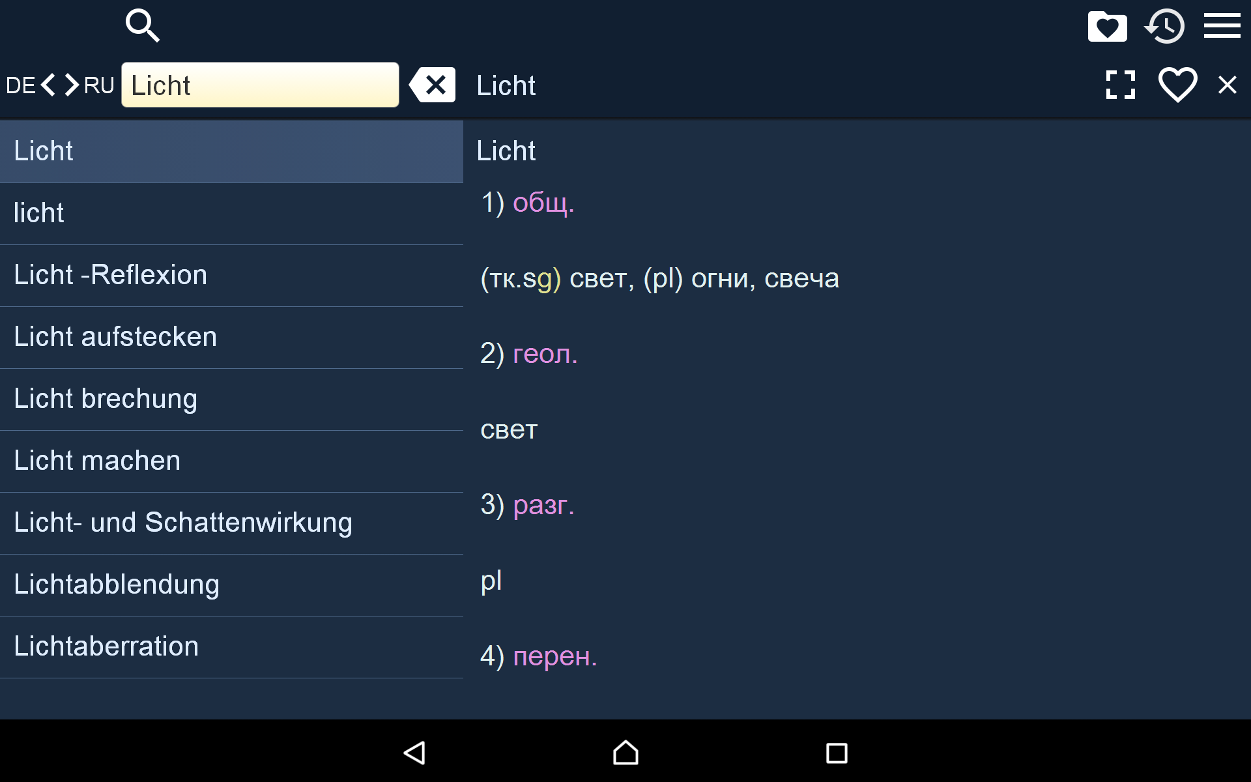The width and height of the screenshot is (1251, 782).
Task: Open the favorites folder icon
Action: 1107,27
